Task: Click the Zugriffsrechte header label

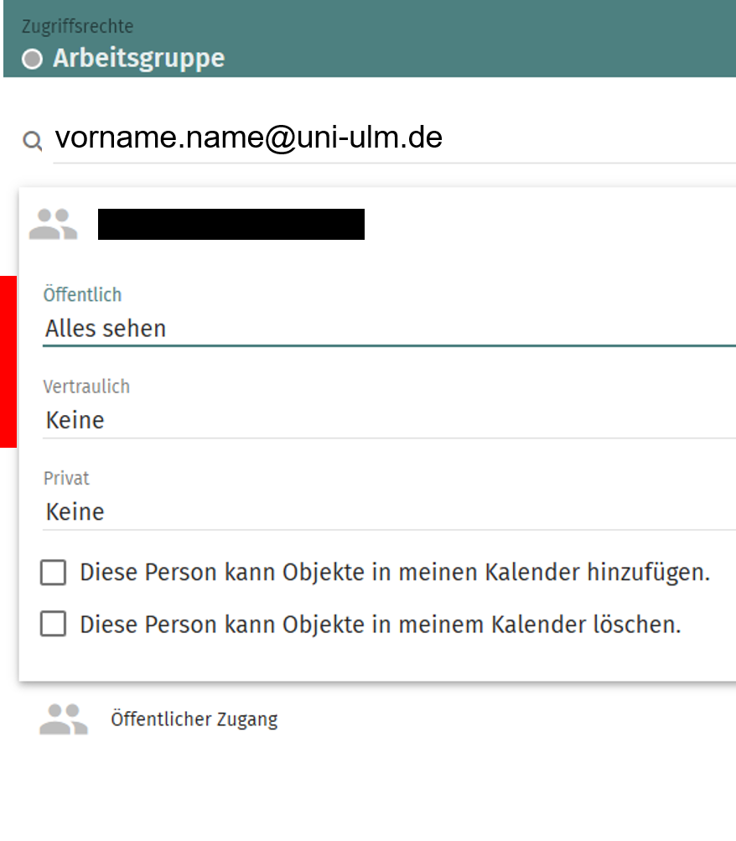Action: point(77,27)
